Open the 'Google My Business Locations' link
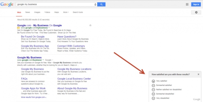This screenshot has width=203, height=102. pos(74,69)
